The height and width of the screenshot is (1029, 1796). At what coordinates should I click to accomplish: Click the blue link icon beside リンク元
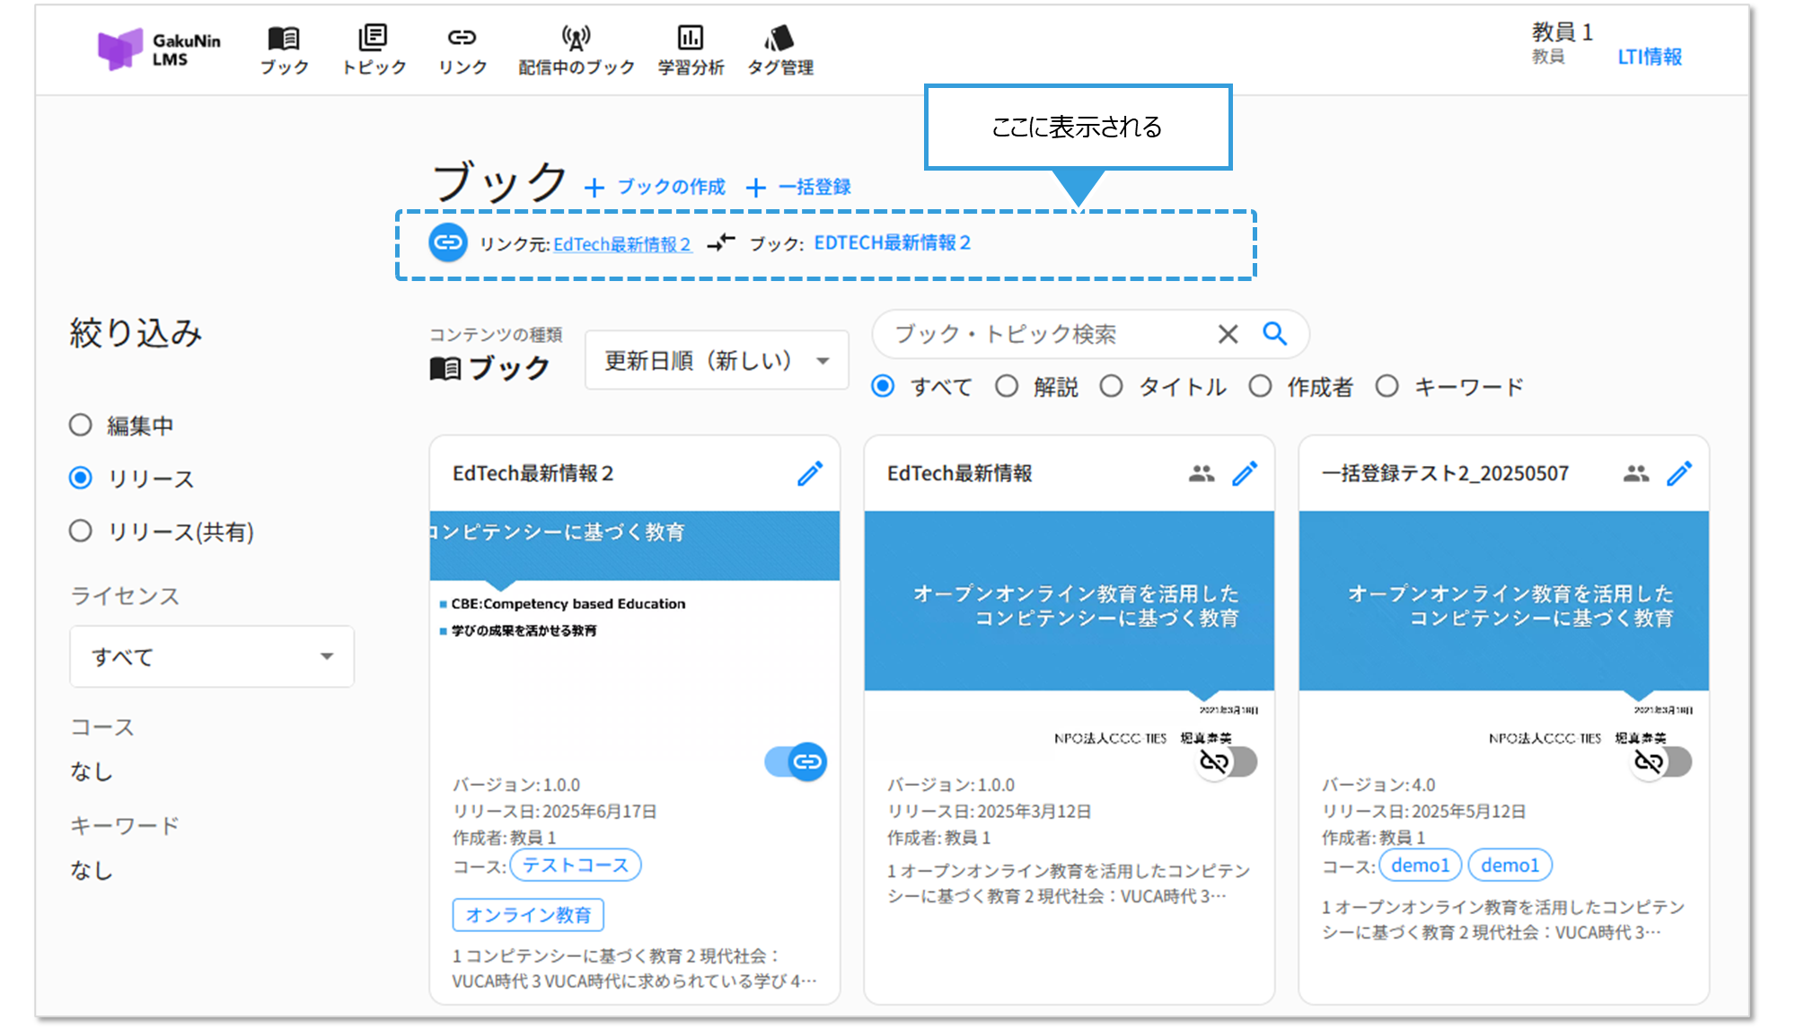tap(448, 242)
